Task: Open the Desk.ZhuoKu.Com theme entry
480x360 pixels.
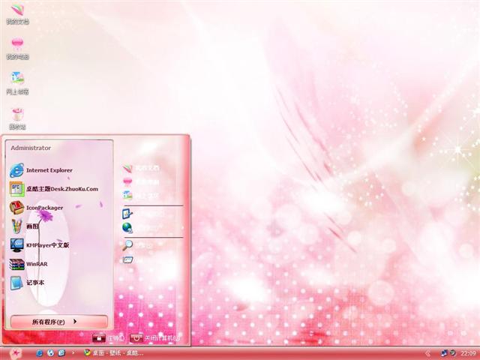Action: click(54, 189)
